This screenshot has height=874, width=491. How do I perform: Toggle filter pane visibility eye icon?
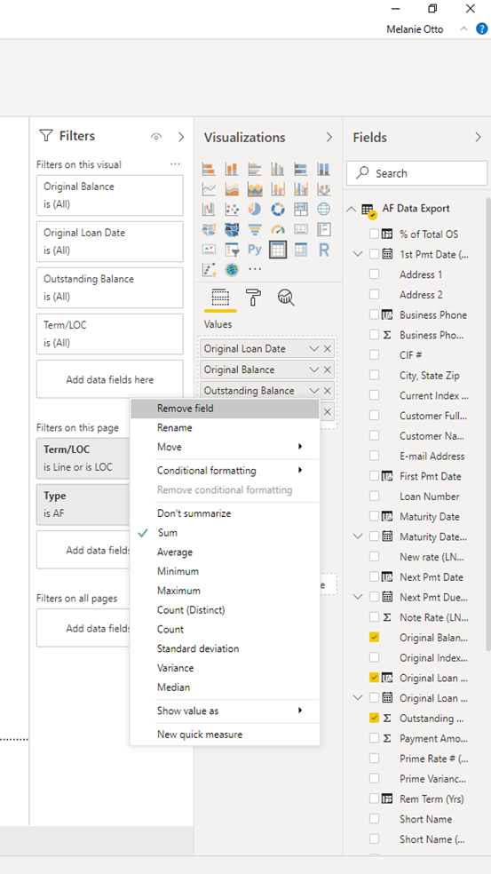pos(156,137)
